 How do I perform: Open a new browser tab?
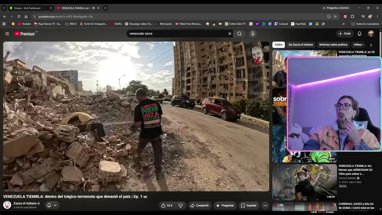[105, 8]
